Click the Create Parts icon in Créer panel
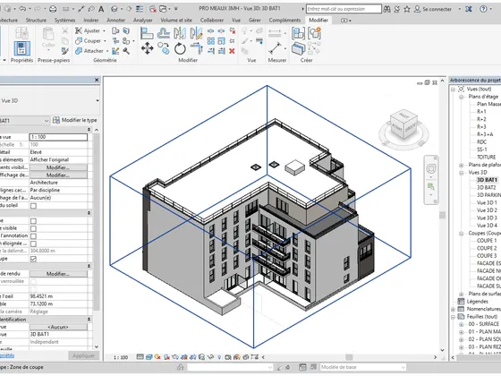This screenshot has width=501, height=376. click(298, 48)
